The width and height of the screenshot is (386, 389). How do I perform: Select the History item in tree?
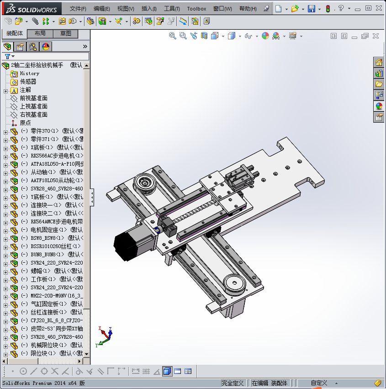coord(29,73)
